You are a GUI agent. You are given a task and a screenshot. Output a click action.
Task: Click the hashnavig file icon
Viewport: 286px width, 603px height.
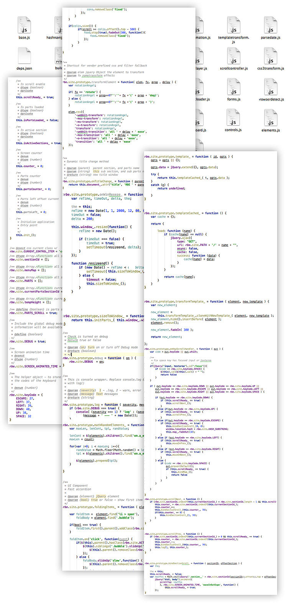[58, 25]
